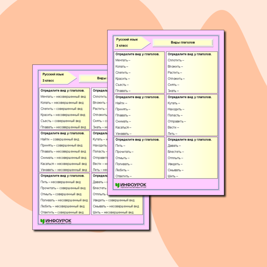
Task: Click the "Кутать –" line on front worksheet
Action: click(x=173, y=103)
